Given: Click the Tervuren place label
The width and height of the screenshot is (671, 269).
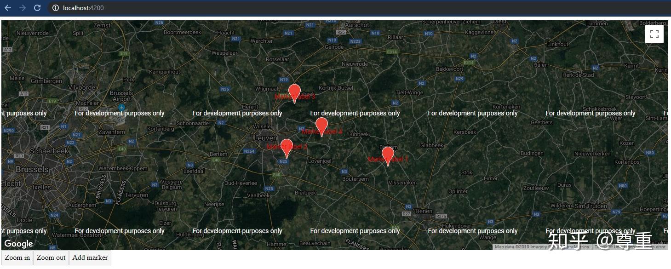Looking at the screenshot, I should (136, 195).
